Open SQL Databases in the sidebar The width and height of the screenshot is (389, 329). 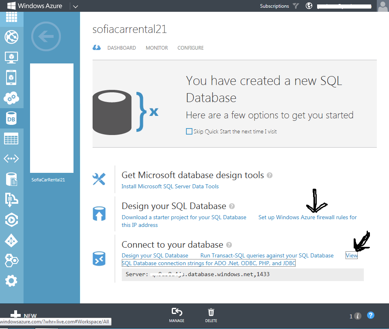[x=11, y=118]
